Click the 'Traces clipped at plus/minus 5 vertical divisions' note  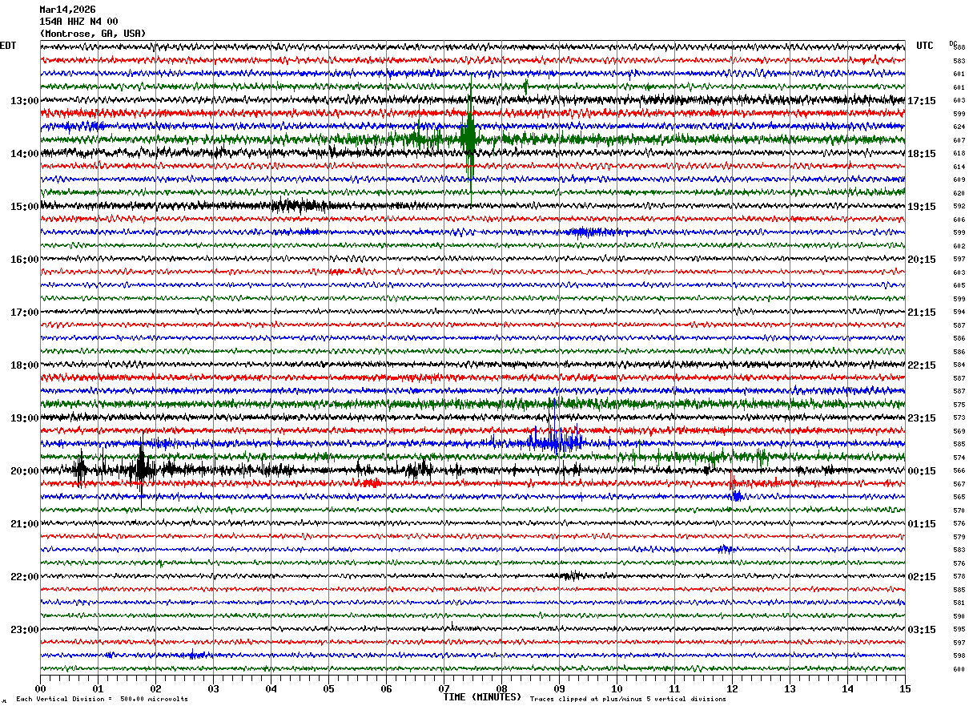coord(628,700)
